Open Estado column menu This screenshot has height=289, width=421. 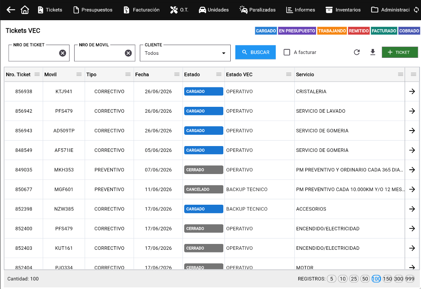click(219, 75)
